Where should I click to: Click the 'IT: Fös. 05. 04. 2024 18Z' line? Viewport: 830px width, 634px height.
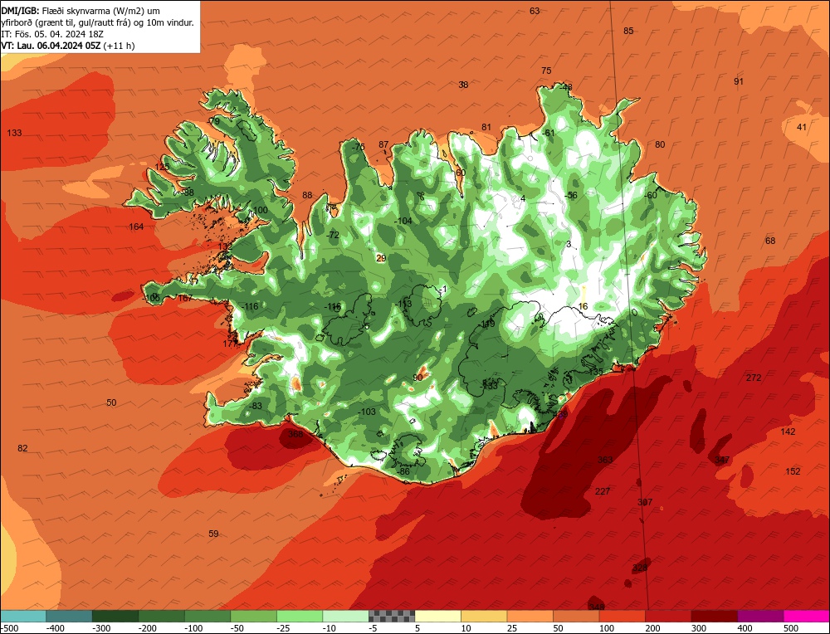52,34
